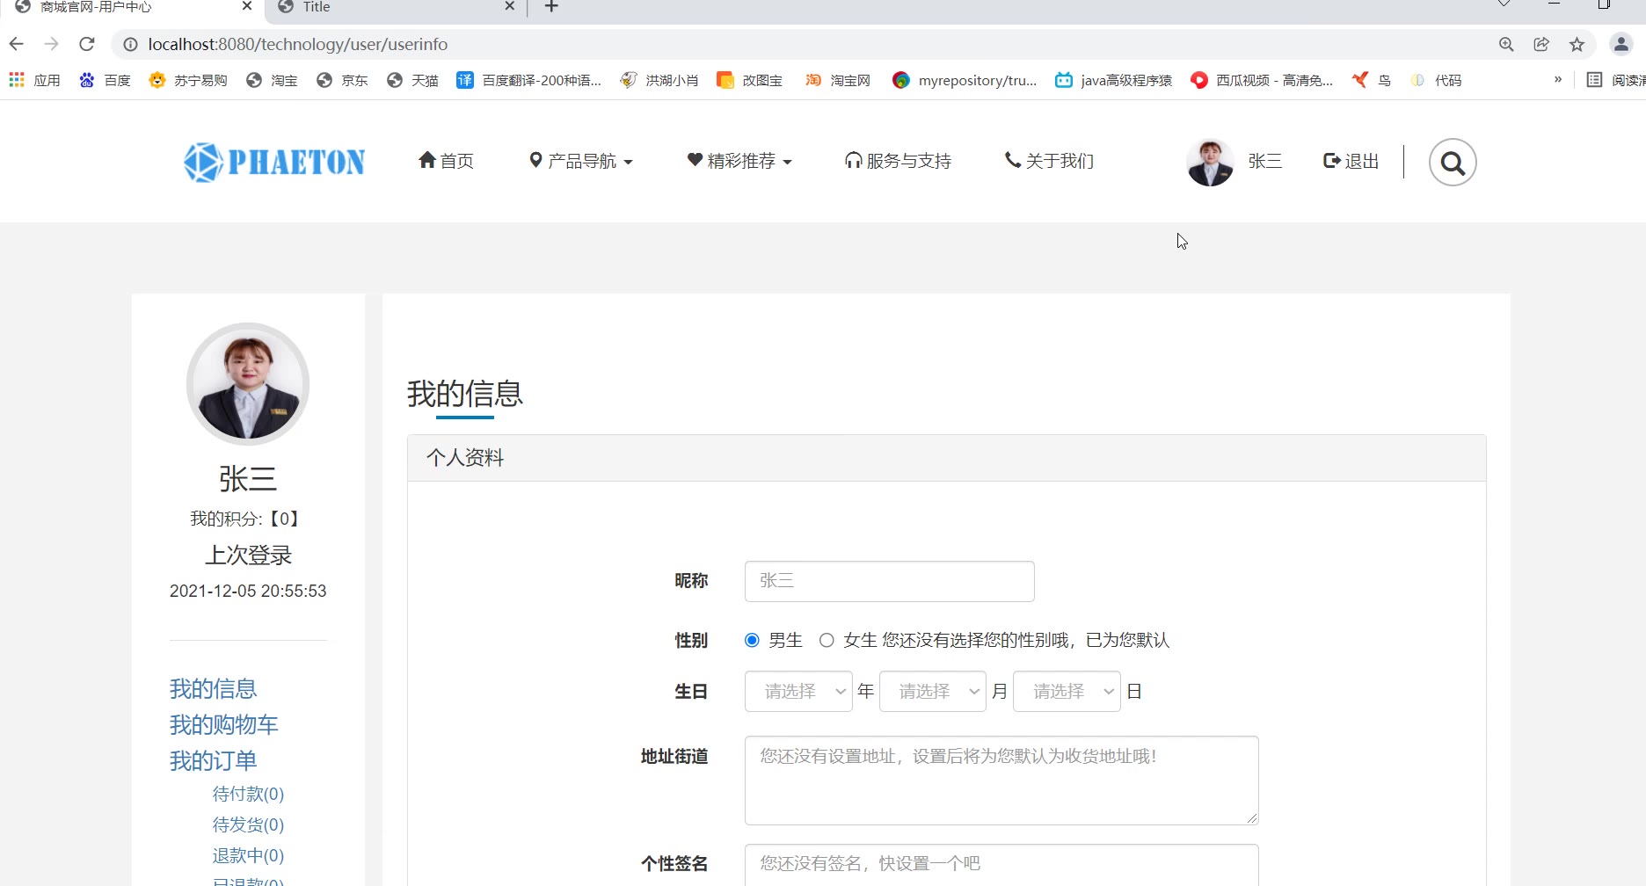Click the 张三 username in the header
The image size is (1646, 886).
1265,161
